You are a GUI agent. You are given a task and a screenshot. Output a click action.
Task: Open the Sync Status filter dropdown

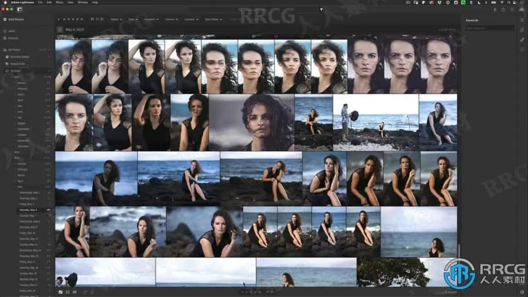click(x=213, y=19)
